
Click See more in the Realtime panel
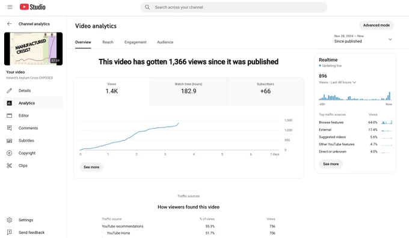pos(331,164)
